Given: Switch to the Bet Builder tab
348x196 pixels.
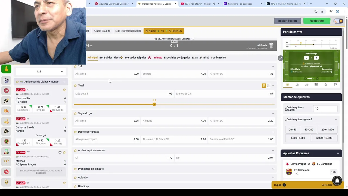Looking at the screenshot, I should tap(106, 57).
